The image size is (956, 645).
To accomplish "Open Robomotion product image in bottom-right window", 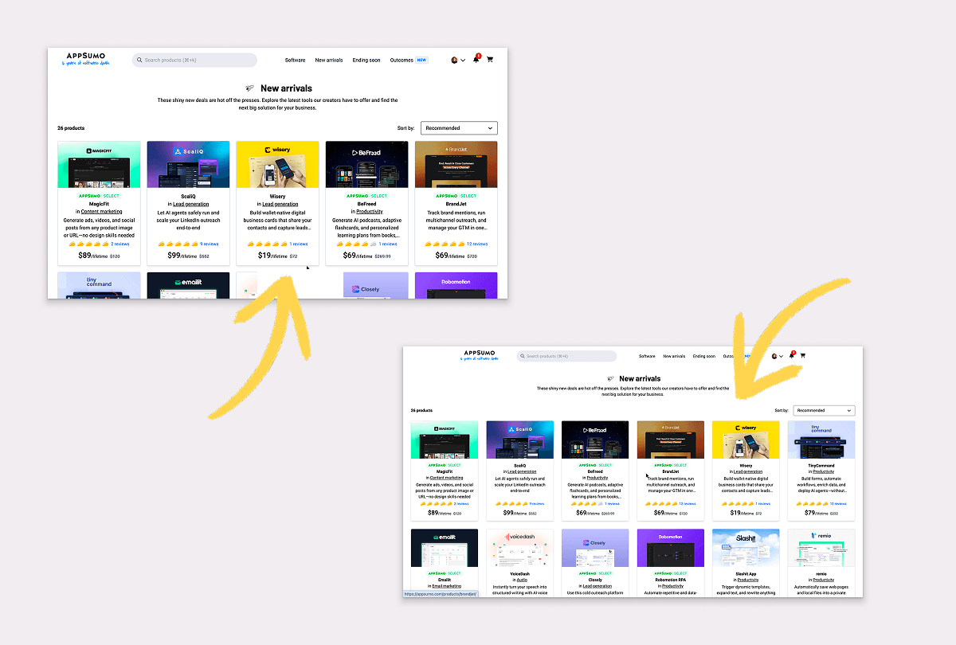I will 670,548.
